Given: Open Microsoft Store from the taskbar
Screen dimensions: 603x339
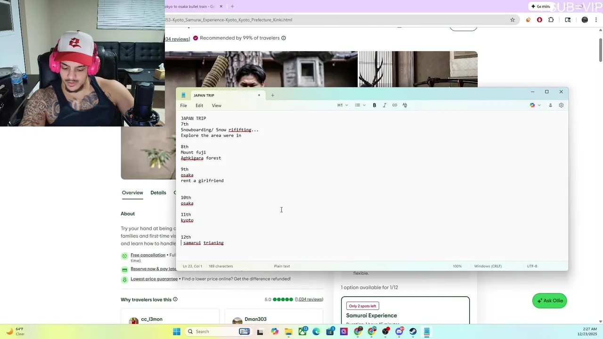Looking at the screenshot, I should 330,331.
